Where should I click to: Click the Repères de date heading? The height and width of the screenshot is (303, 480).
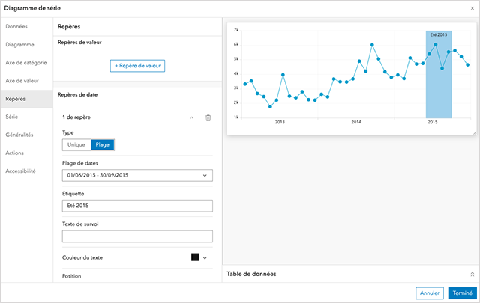(x=77, y=95)
